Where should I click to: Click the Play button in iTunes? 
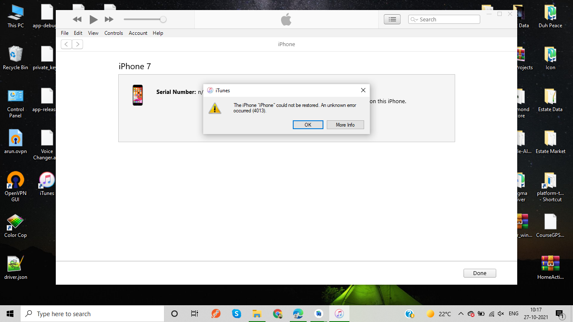94,19
